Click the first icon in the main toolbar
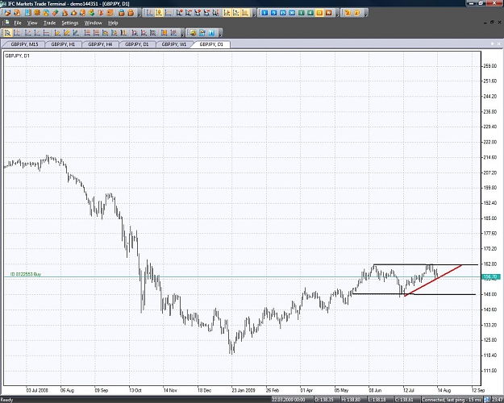 coord(8,13)
